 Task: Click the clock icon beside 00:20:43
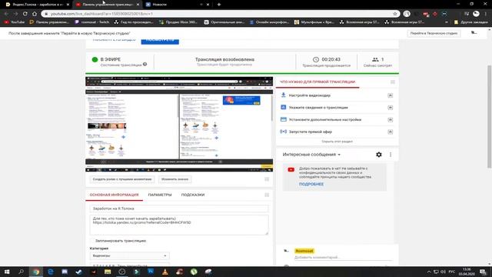(x=316, y=59)
